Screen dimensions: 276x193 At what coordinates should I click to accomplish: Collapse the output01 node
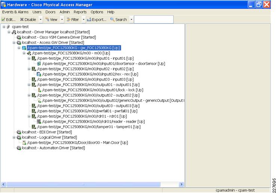29,85
